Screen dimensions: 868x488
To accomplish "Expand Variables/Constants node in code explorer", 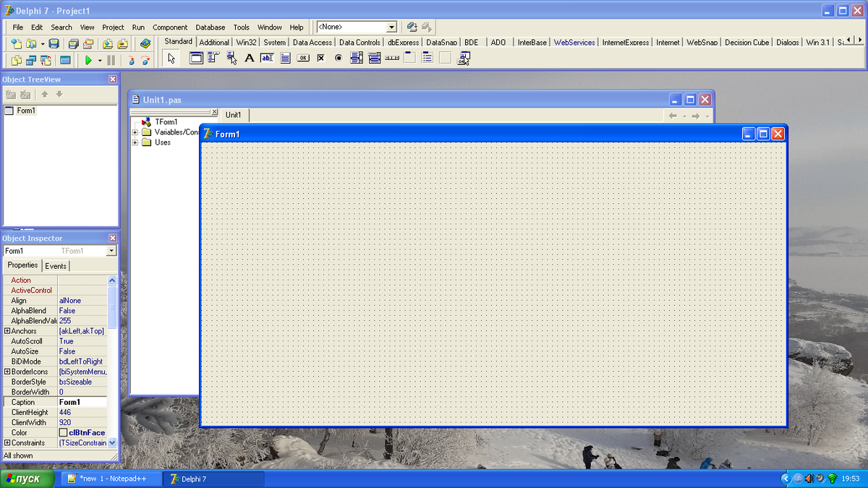I will [135, 132].
